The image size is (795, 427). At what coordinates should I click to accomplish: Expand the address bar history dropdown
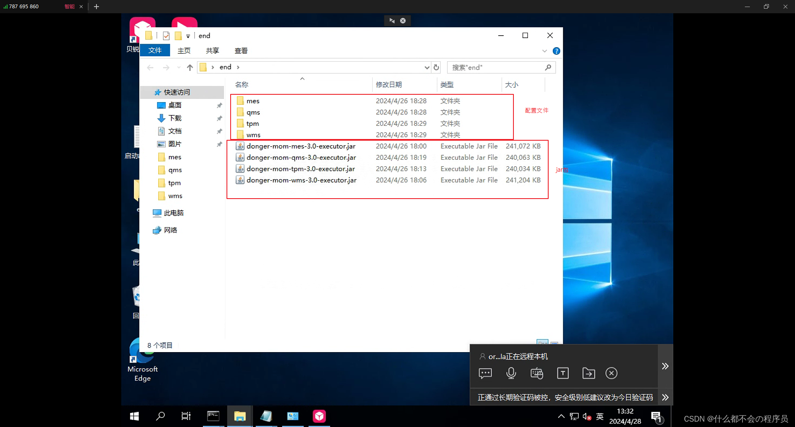pyautogui.click(x=427, y=67)
